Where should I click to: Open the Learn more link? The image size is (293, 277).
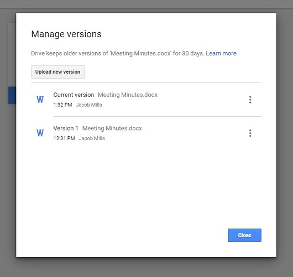tap(221, 53)
